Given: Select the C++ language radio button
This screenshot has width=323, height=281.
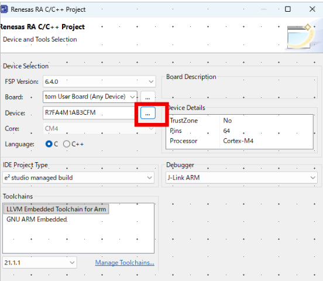Looking at the screenshot, I should (x=67, y=144).
